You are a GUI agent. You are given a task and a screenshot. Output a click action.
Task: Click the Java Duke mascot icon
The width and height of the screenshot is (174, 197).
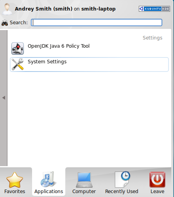point(18,48)
